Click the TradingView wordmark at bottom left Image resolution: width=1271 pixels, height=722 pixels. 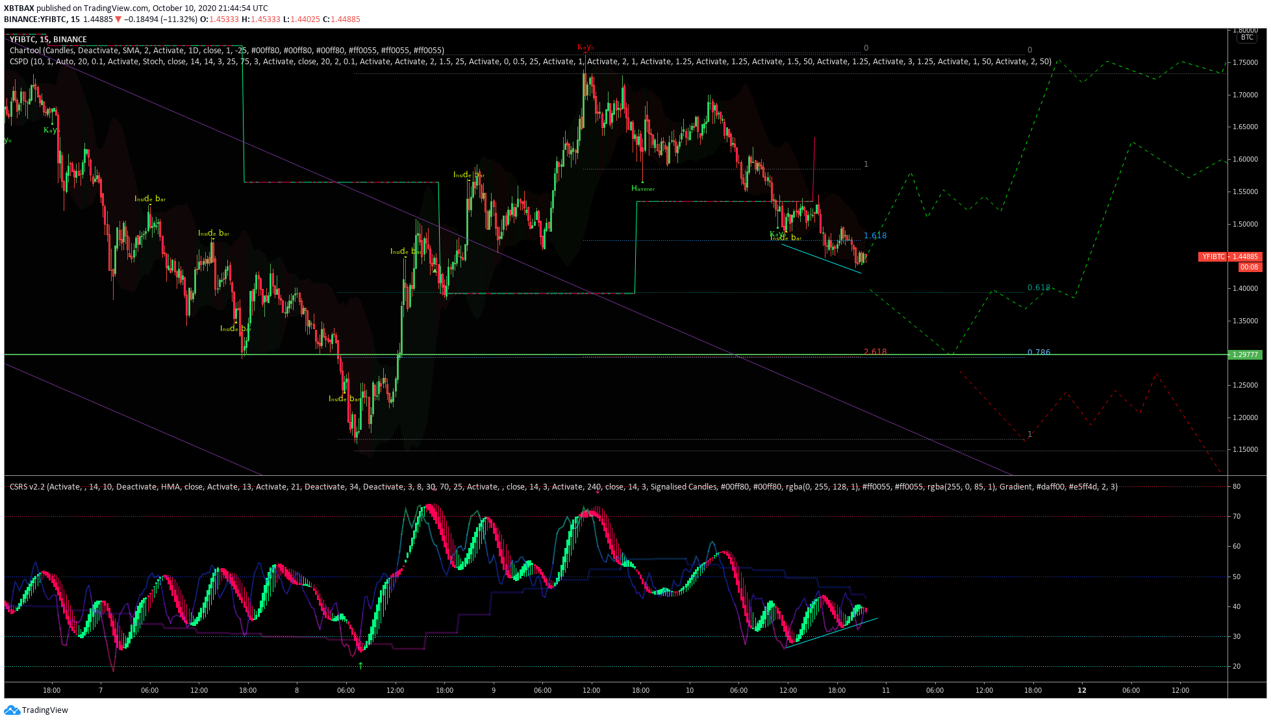(45, 710)
